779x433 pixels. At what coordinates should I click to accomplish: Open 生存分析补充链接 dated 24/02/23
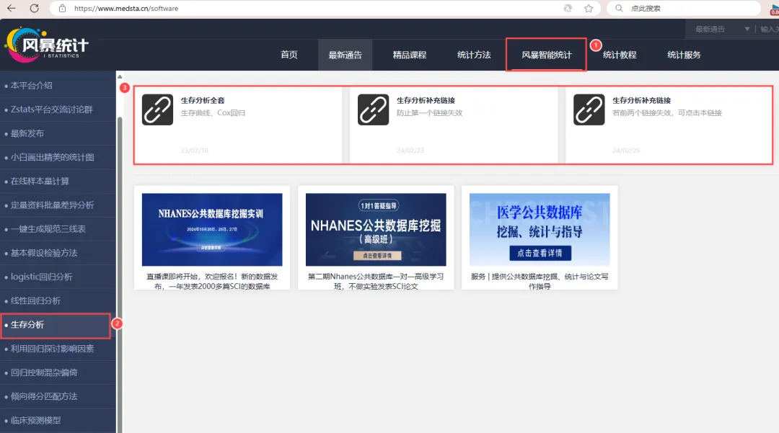(x=426, y=100)
